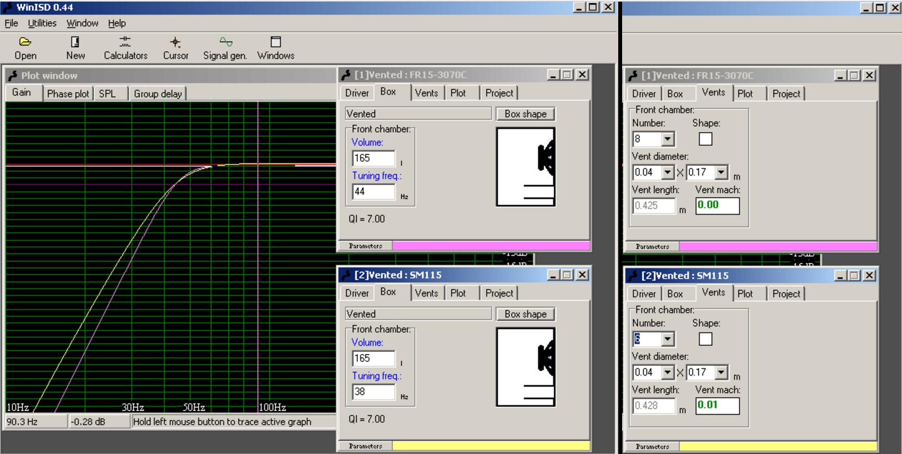Click the SM115 Volume field
Image resolution: width=902 pixels, height=454 pixels.
click(x=373, y=358)
